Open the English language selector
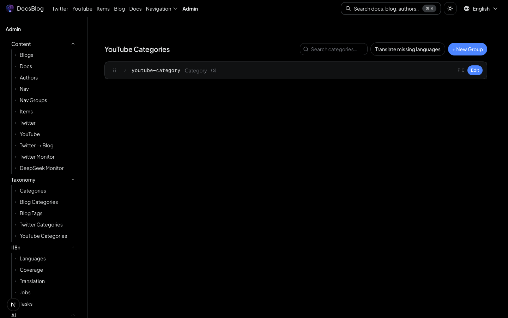This screenshot has width=508, height=318. 481,8
